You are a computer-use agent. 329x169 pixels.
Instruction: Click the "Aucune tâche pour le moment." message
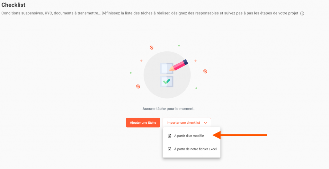(168, 109)
